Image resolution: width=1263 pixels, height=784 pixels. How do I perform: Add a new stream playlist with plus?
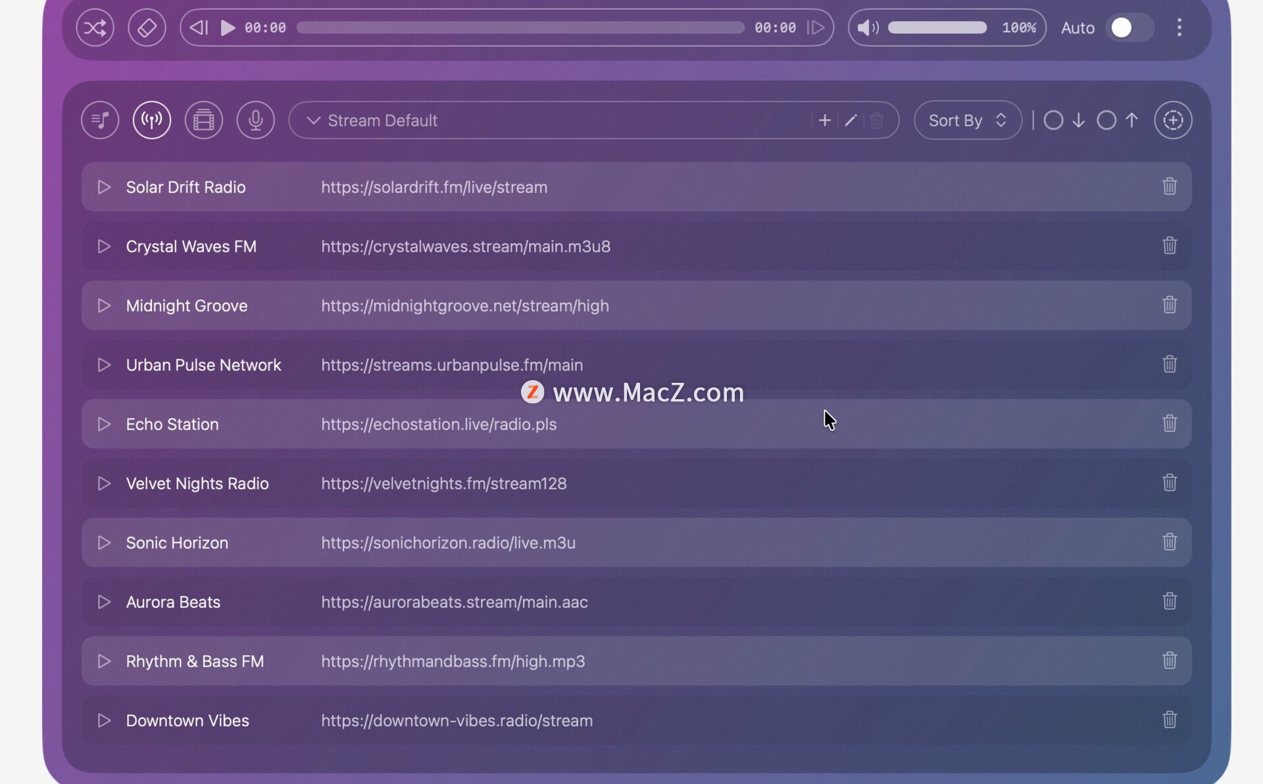[824, 120]
